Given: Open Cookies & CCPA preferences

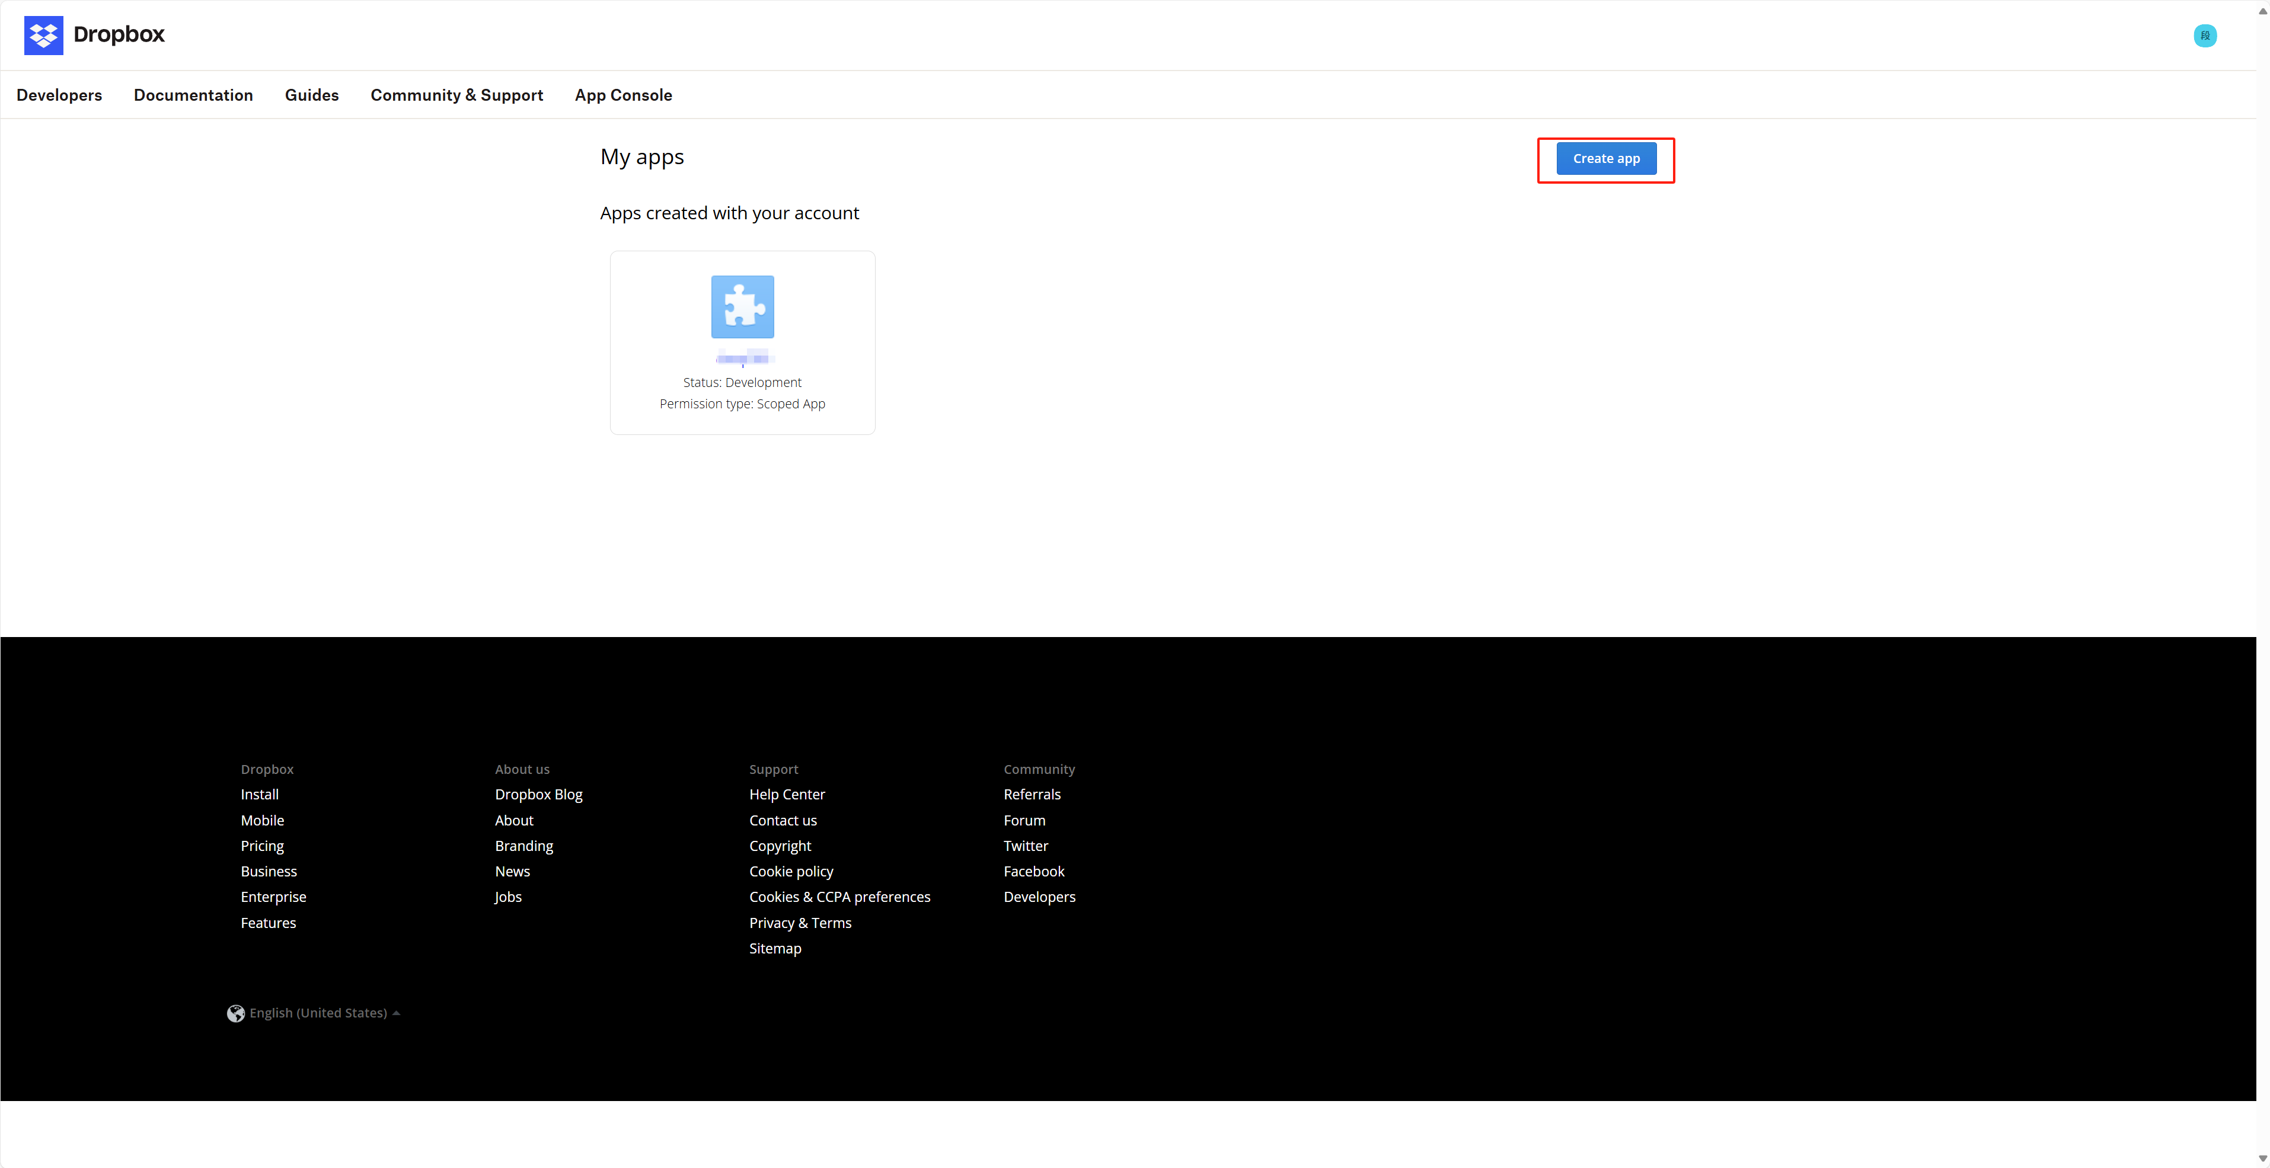Looking at the screenshot, I should coord(840,897).
